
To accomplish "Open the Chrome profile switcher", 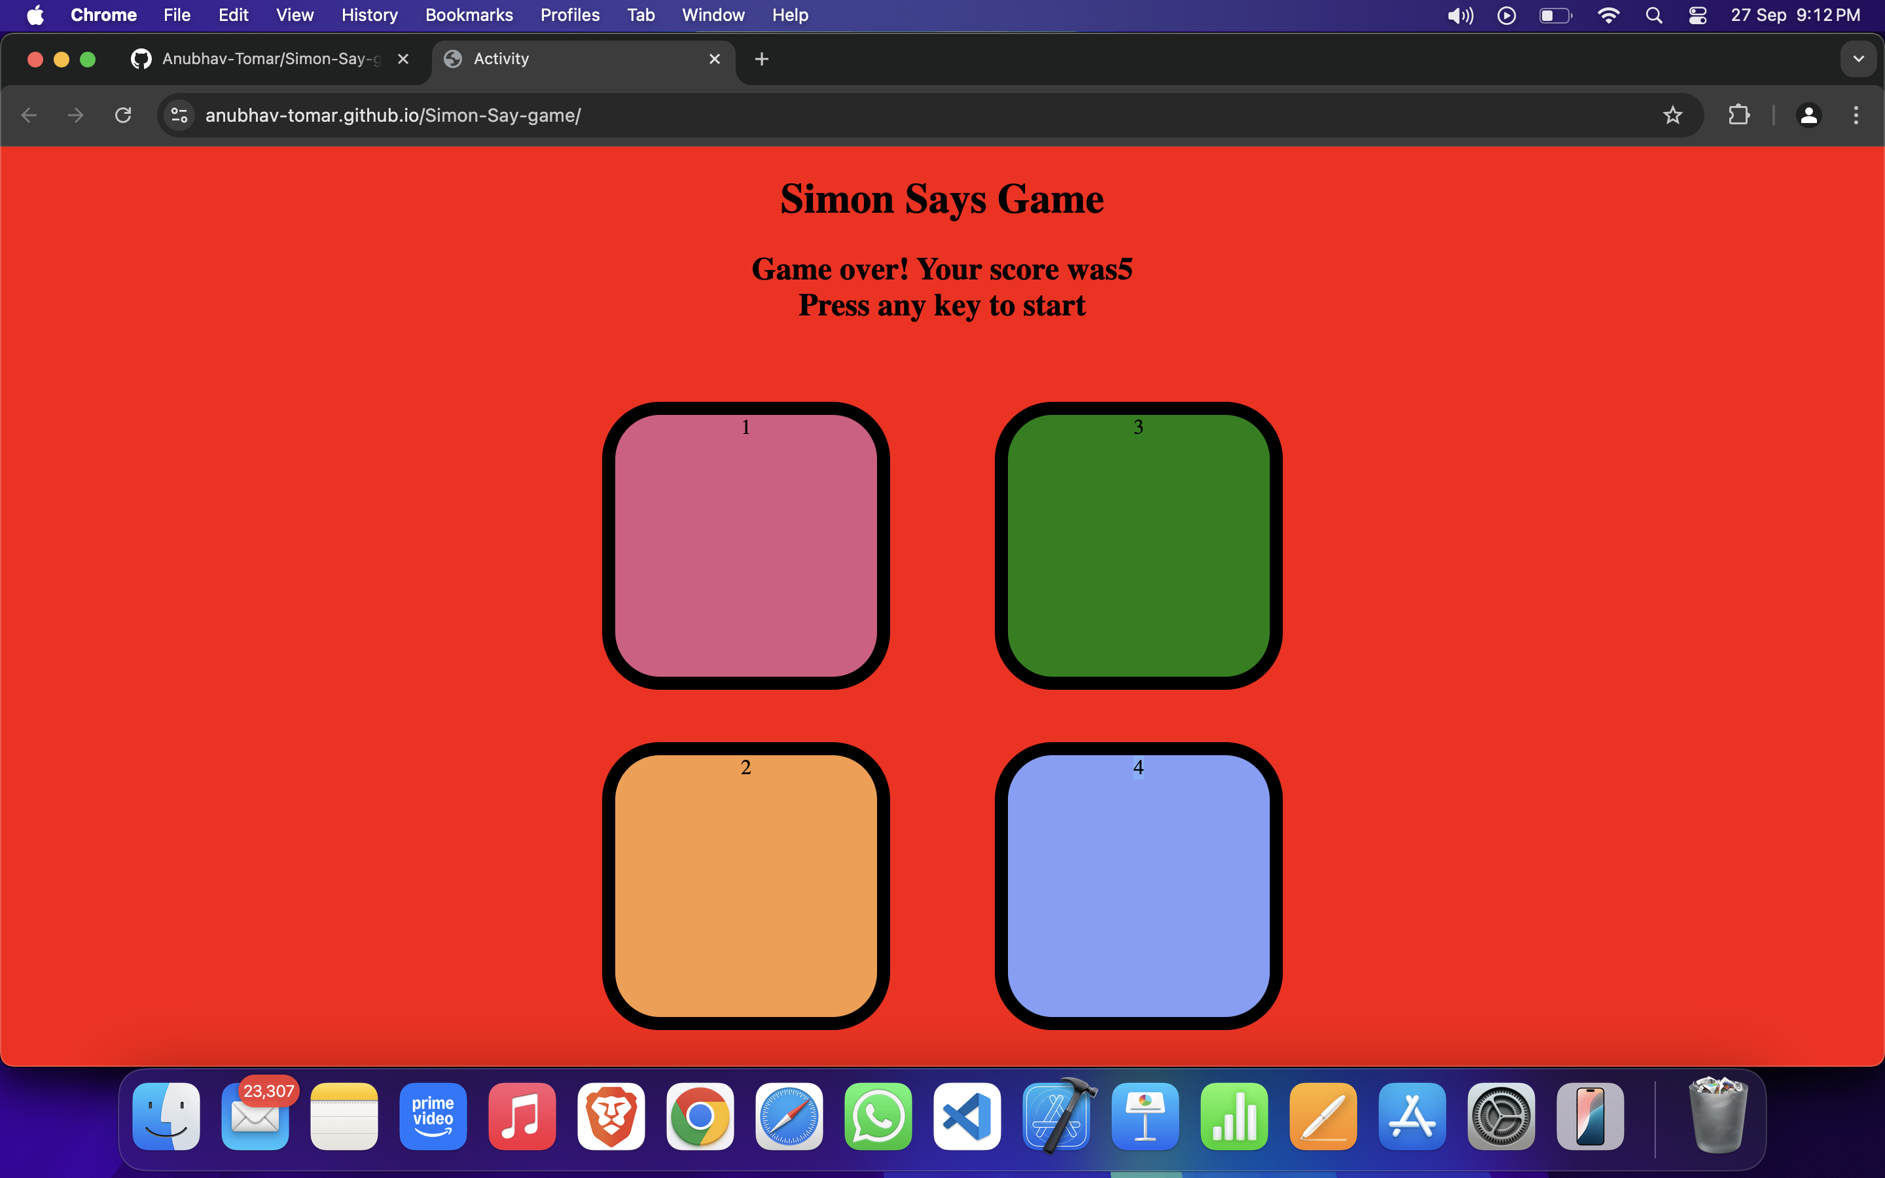I will (x=1808, y=115).
